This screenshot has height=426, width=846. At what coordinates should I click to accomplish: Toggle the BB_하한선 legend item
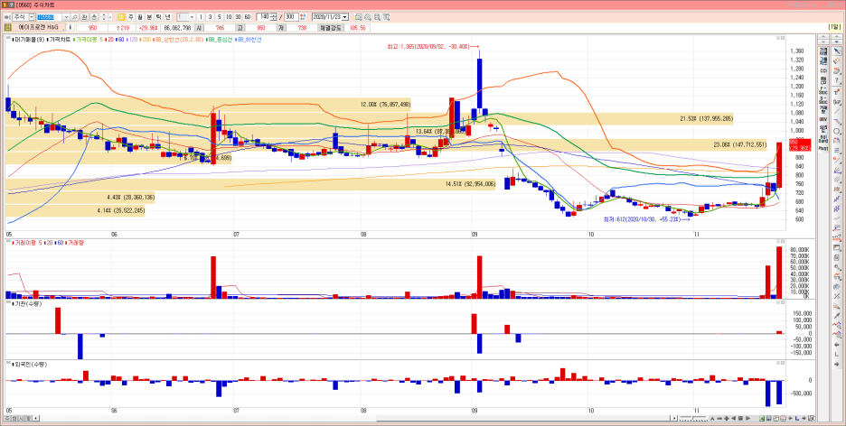249,40
